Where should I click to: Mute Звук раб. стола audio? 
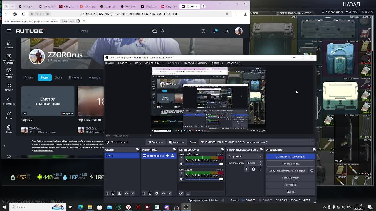pyautogui.click(x=182, y=164)
